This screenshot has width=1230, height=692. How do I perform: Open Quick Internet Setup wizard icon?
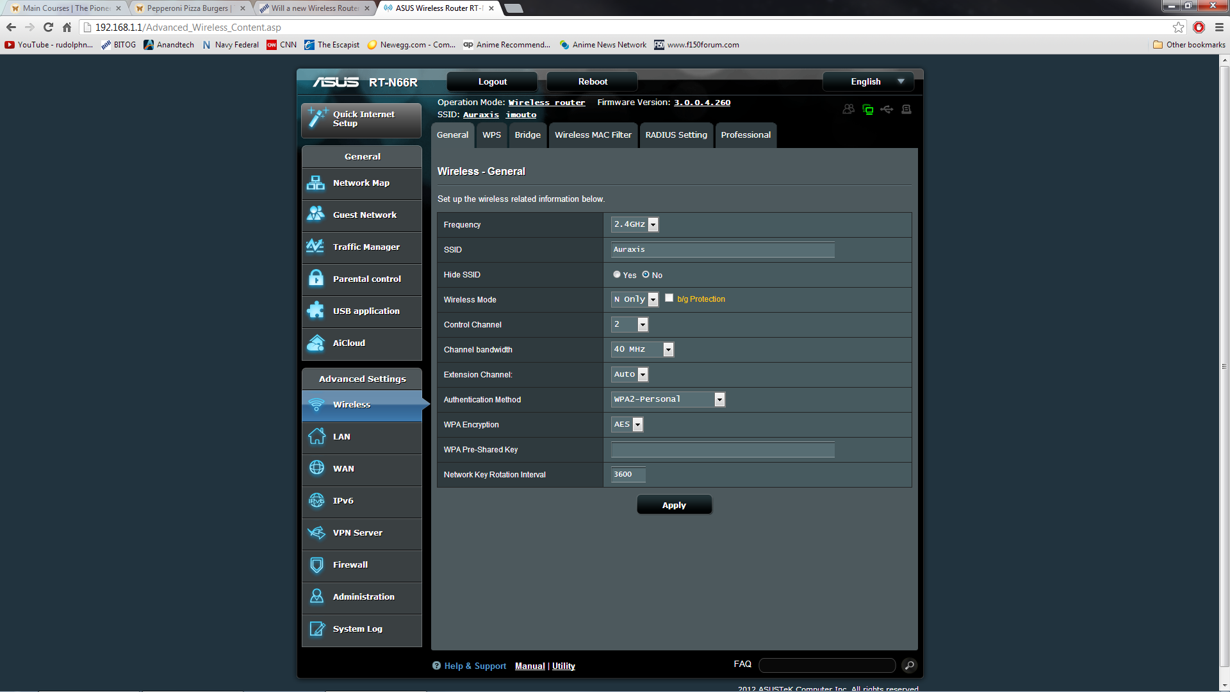317,118
